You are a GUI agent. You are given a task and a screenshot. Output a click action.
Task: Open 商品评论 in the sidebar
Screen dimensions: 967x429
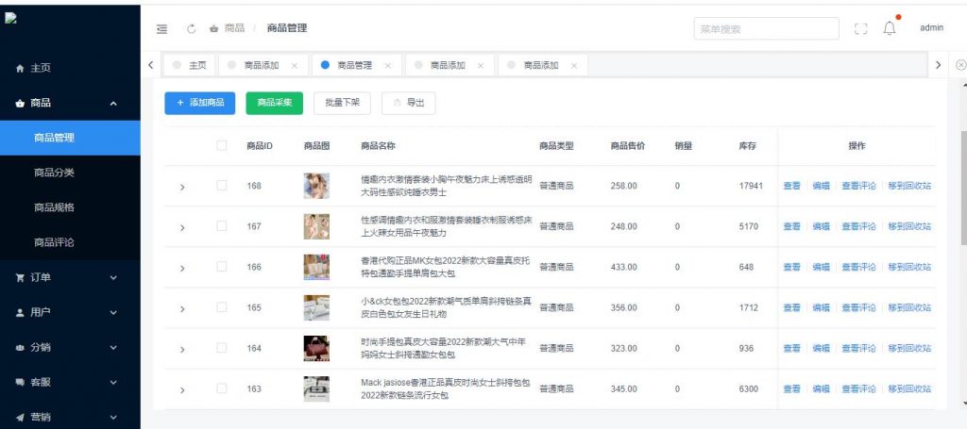70,242
